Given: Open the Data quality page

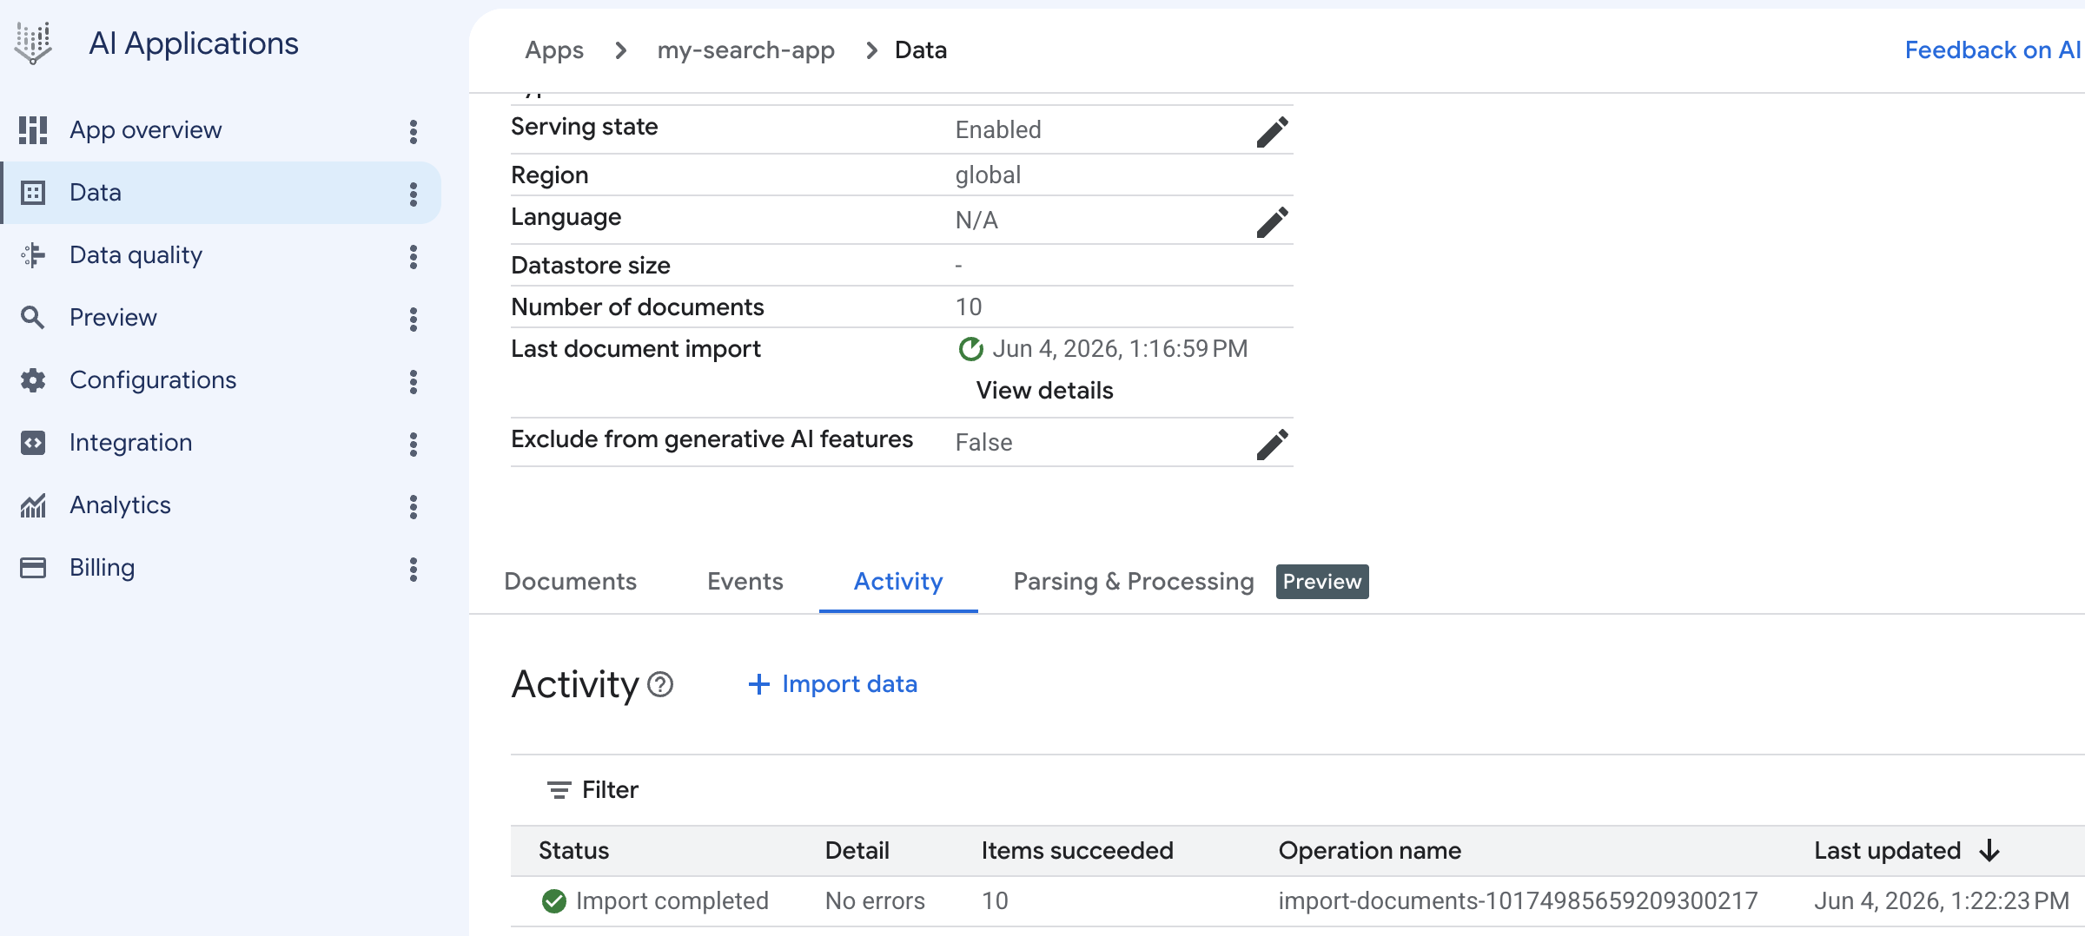Looking at the screenshot, I should tap(221, 255).
